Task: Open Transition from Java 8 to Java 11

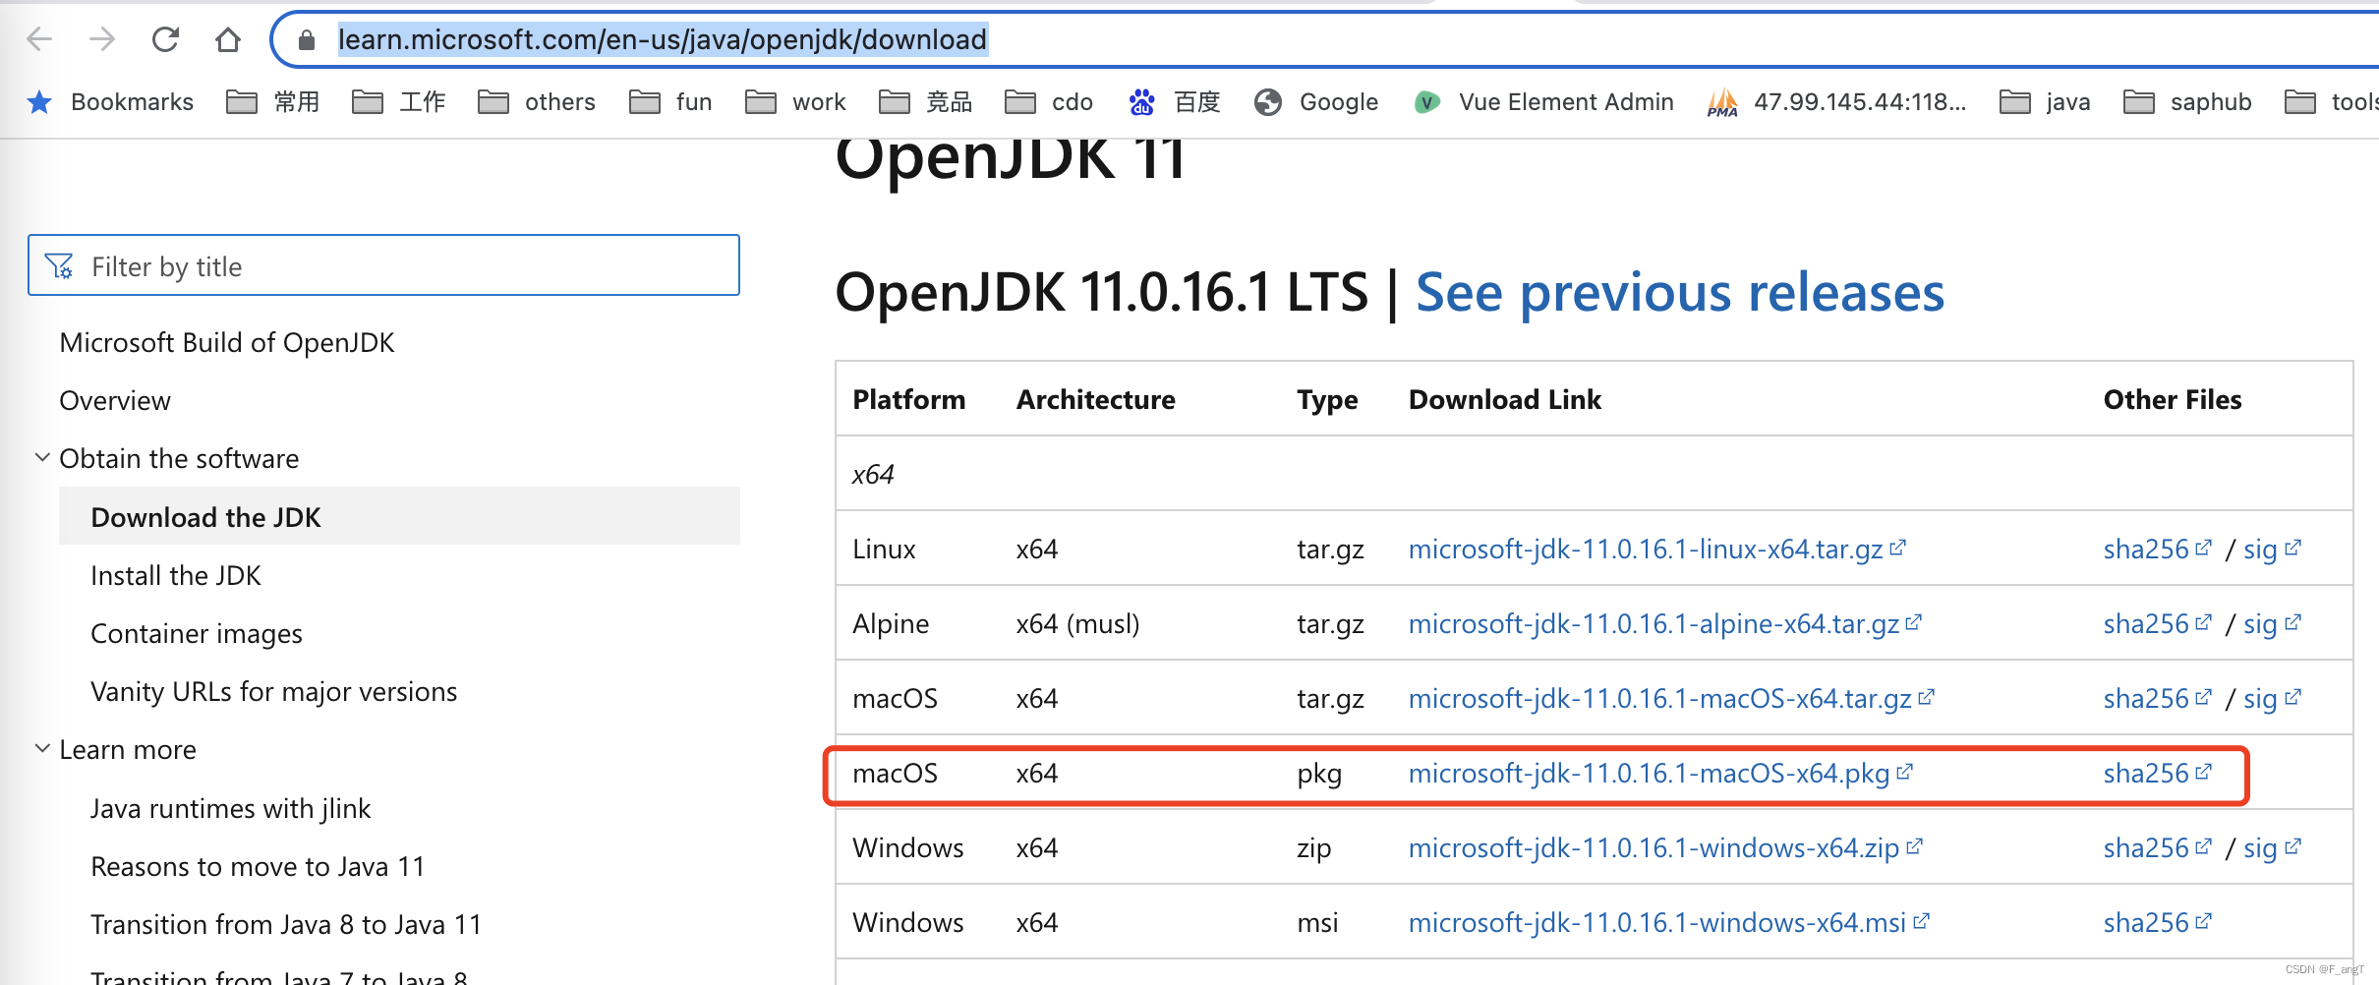Action: [286, 924]
